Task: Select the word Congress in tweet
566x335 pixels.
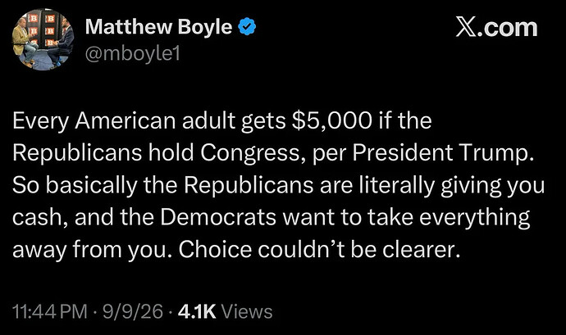Action: pyautogui.click(x=251, y=154)
